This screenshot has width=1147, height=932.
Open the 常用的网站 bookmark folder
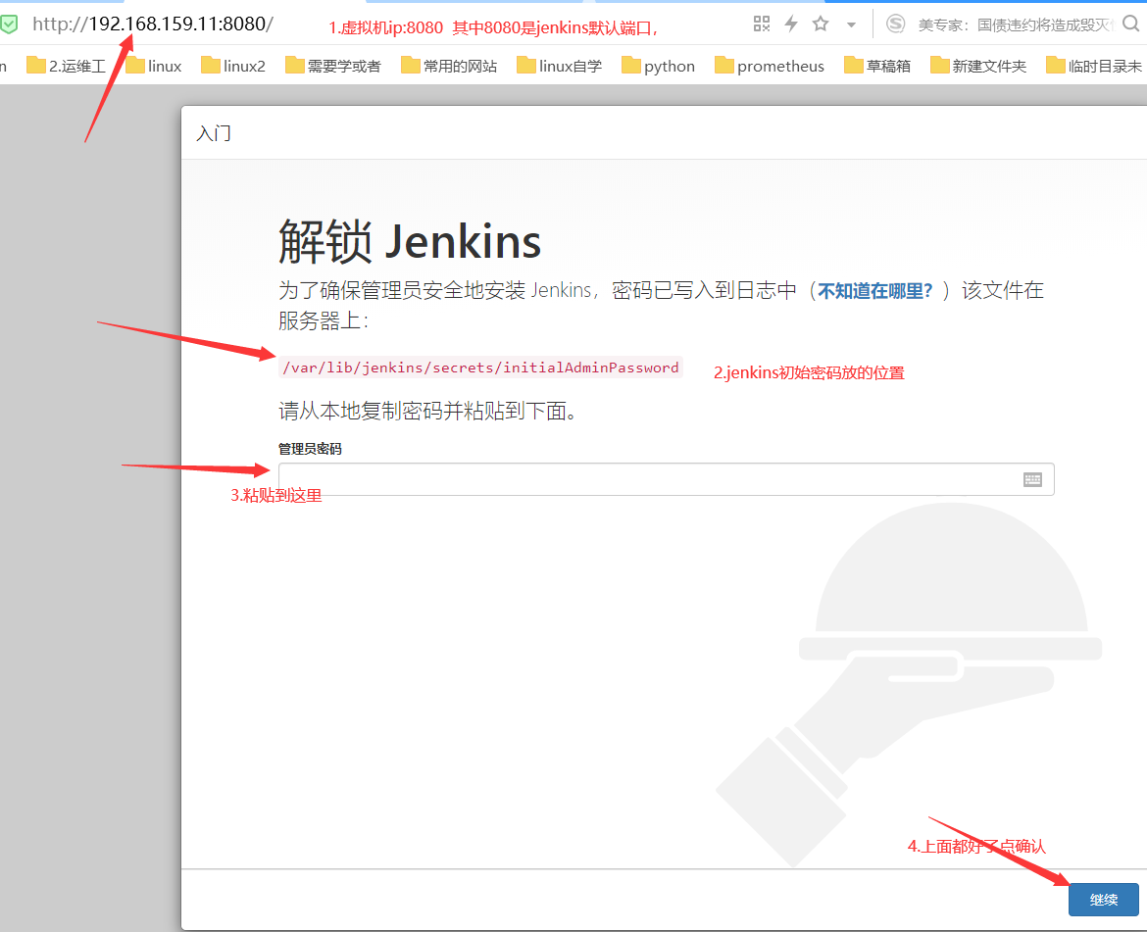449,66
